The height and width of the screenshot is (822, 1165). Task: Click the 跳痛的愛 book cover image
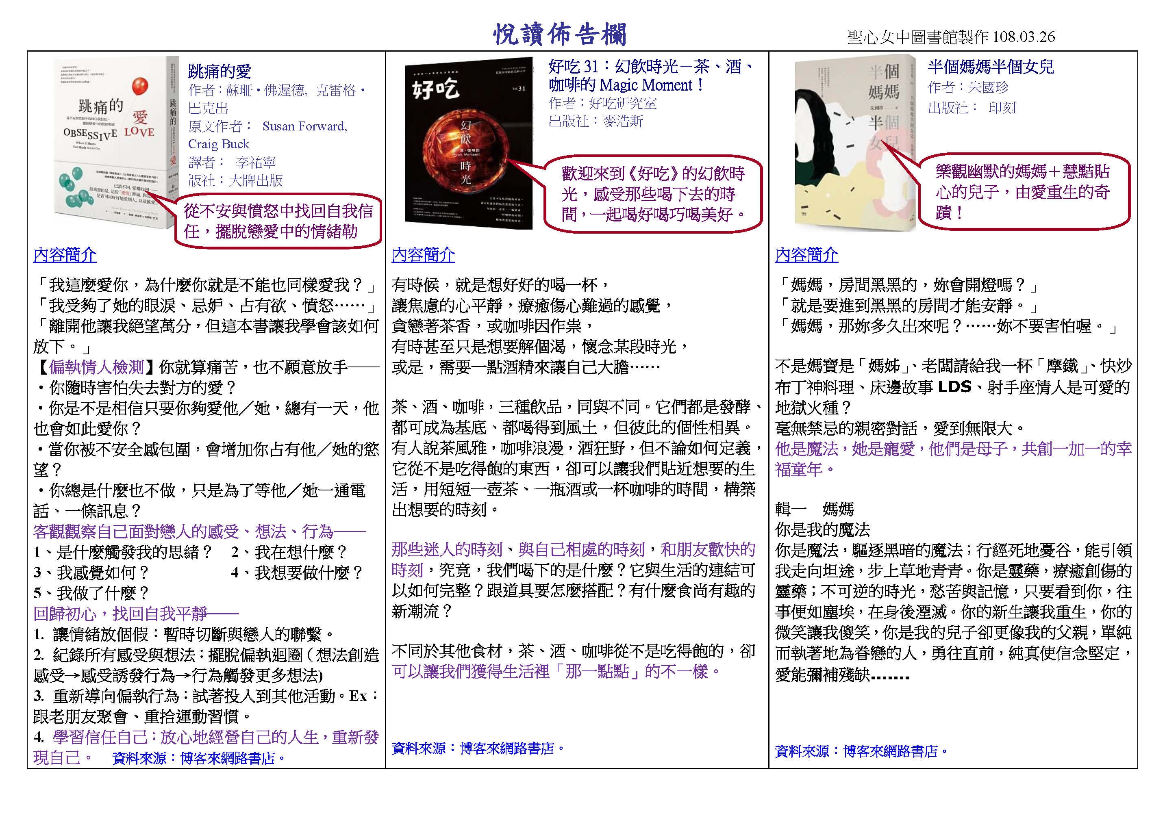tap(116, 142)
